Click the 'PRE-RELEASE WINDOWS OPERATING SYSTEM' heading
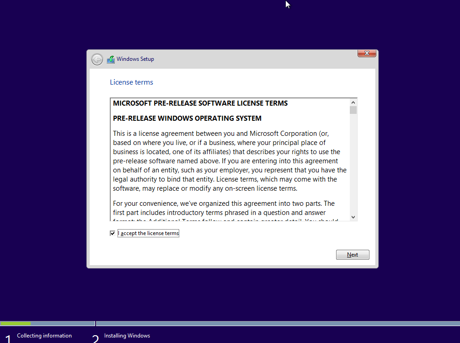Image resolution: width=460 pixels, height=343 pixels. 187,118
